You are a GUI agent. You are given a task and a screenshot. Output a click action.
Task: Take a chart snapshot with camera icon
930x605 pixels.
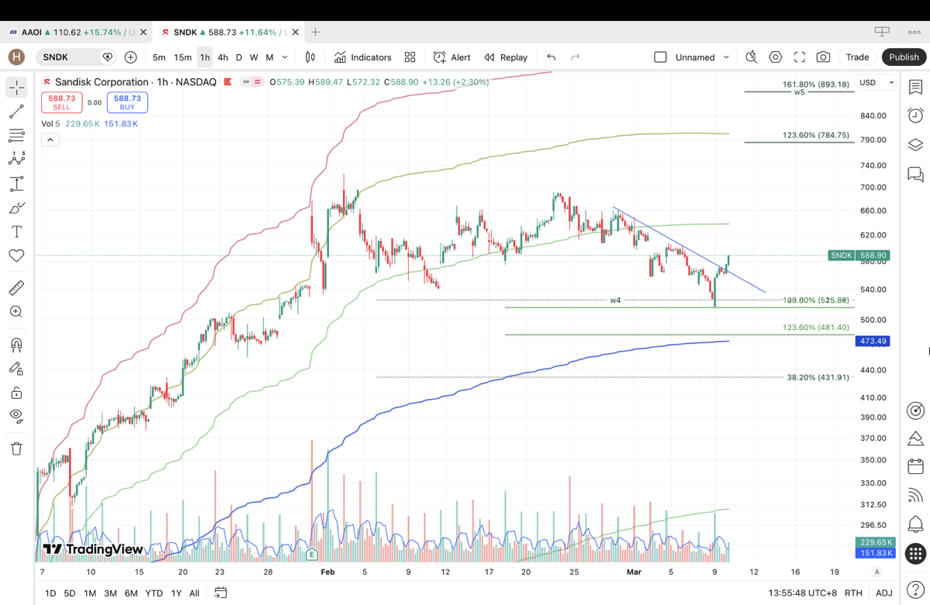click(823, 57)
